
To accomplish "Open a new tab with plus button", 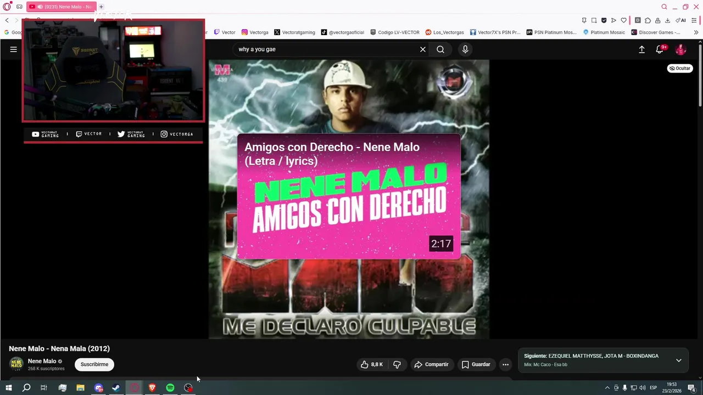I will (x=101, y=7).
